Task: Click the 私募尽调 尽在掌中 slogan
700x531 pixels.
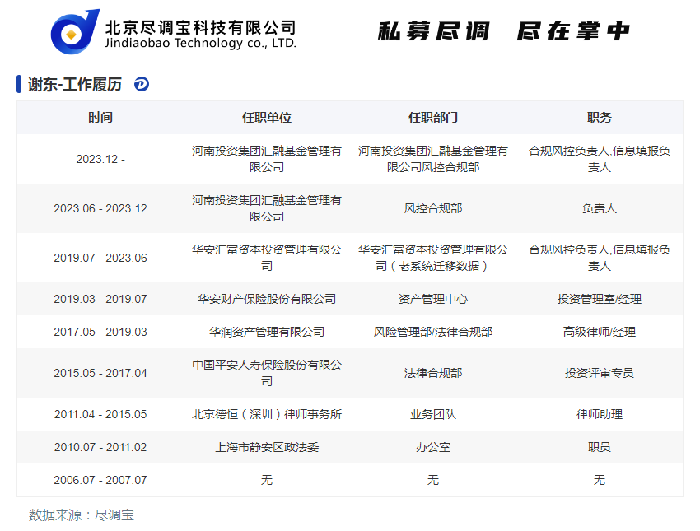Action: coord(503,31)
